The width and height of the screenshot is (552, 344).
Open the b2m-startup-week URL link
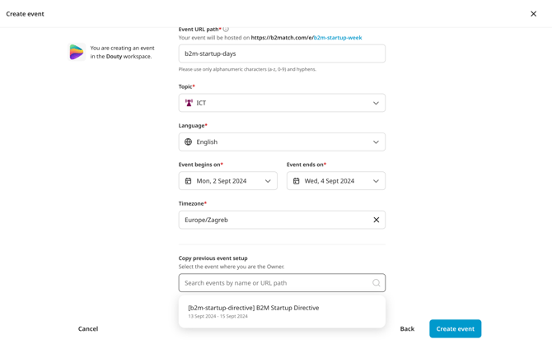click(x=338, y=38)
